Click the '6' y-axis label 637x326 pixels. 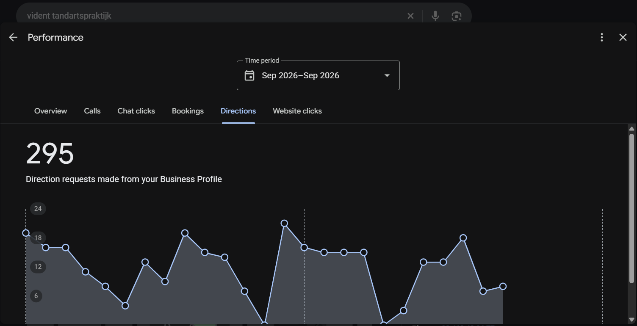[36, 296]
